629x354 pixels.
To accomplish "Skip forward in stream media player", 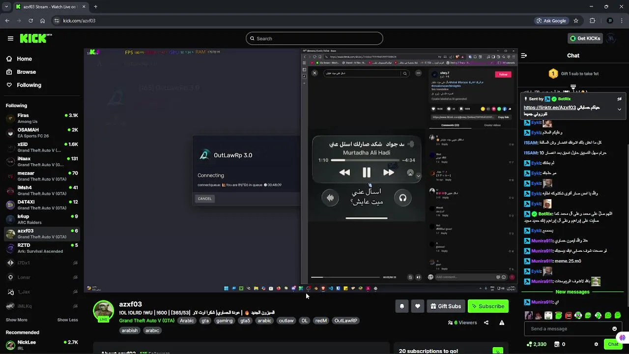I will pos(388,173).
